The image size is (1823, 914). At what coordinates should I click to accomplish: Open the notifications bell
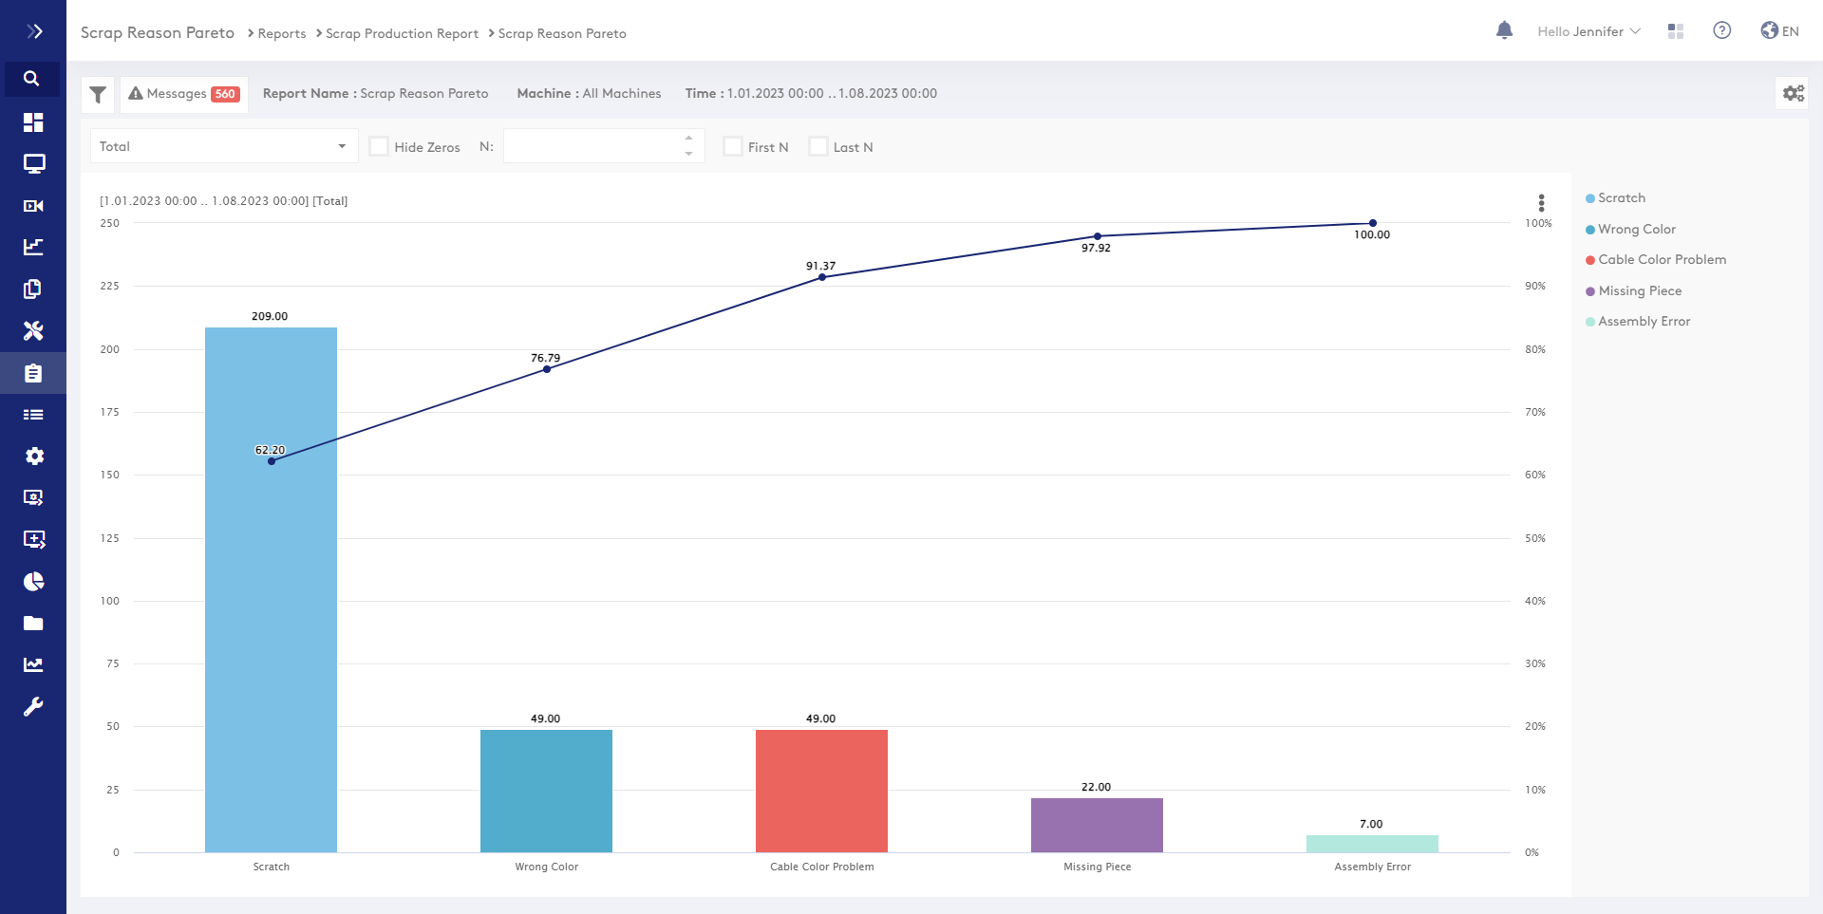click(1504, 31)
